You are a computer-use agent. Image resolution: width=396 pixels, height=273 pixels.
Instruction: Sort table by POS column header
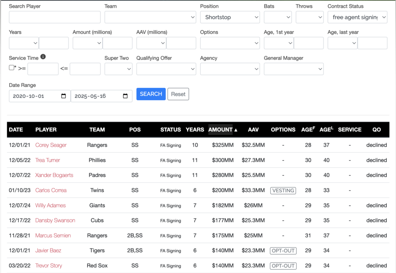pos(135,130)
